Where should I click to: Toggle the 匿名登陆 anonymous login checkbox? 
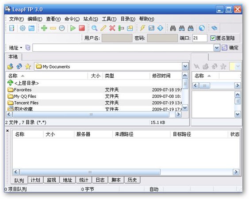[213, 38]
